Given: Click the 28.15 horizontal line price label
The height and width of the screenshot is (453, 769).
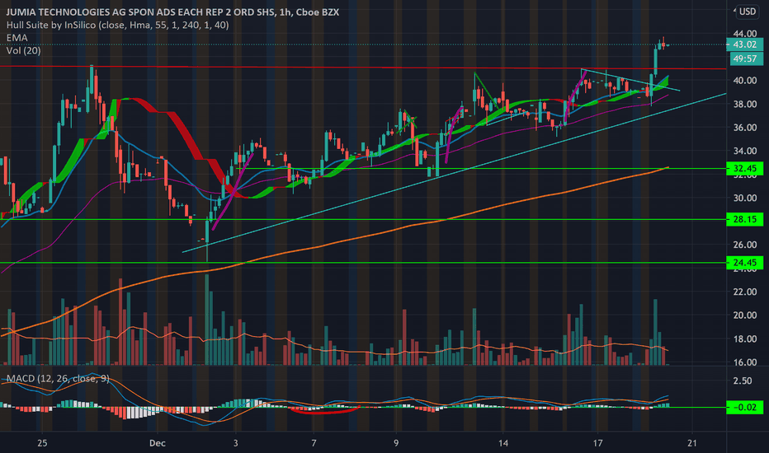Looking at the screenshot, I should coord(744,219).
